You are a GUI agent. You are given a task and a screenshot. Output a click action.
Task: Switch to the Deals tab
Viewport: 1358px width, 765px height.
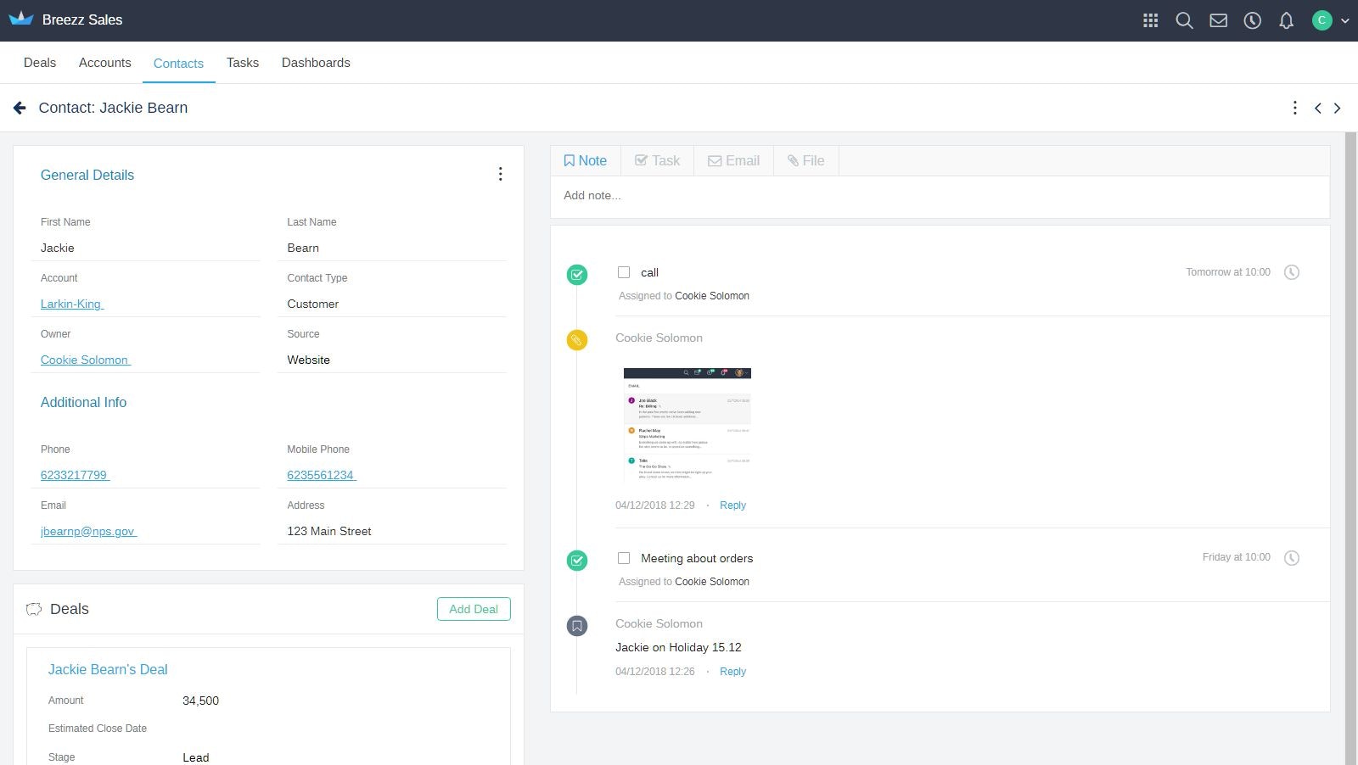click(39, 62)
